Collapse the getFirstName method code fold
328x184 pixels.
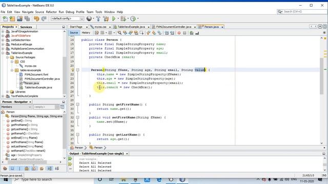click(x=77, y=104)
